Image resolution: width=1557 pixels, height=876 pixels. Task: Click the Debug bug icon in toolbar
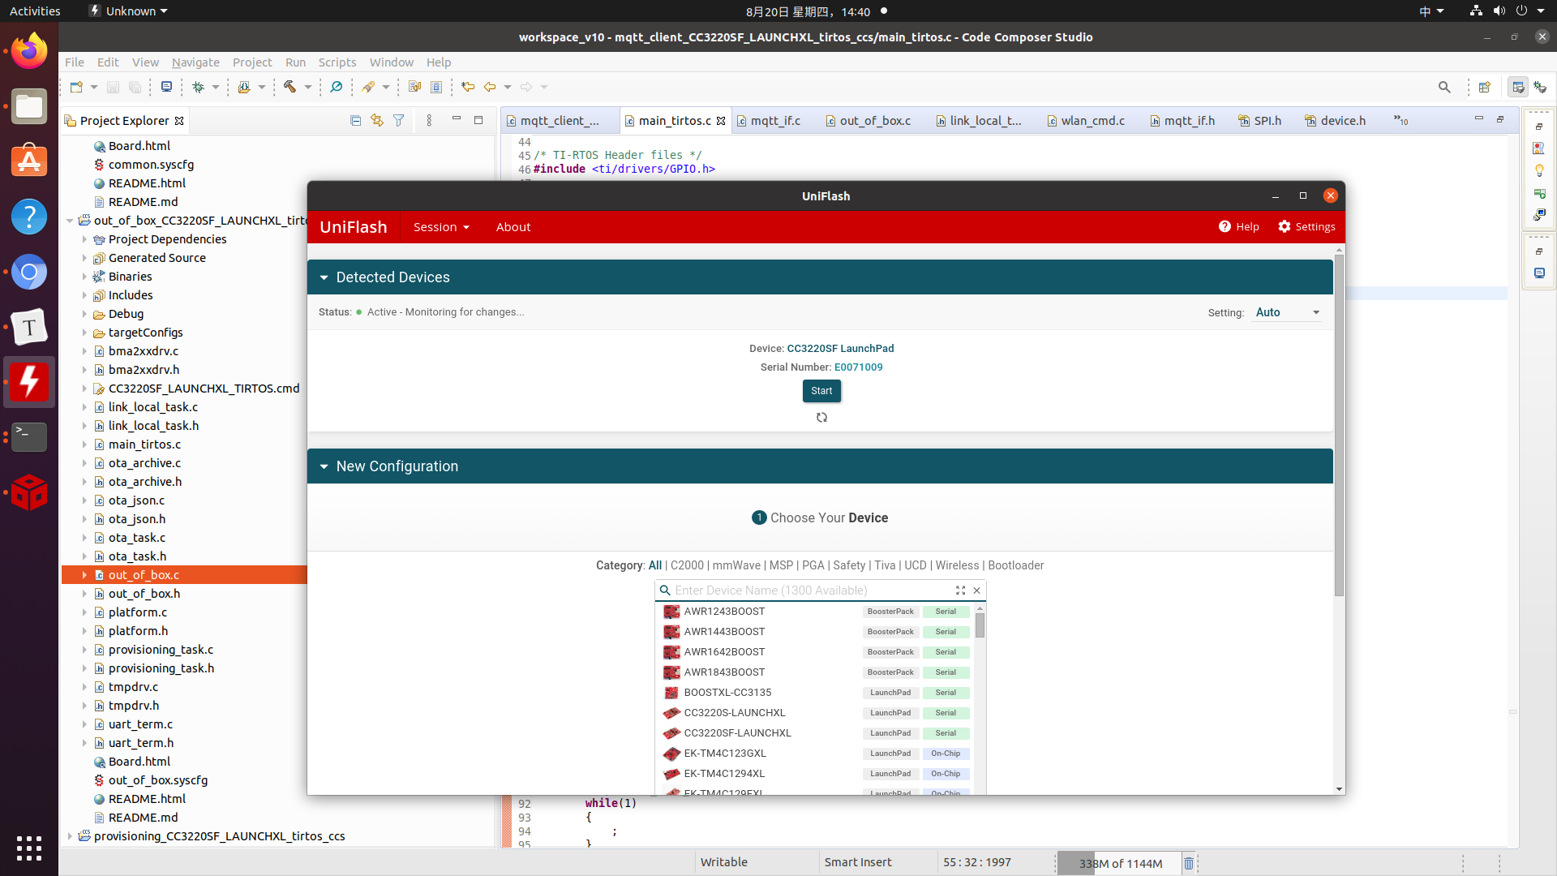pyautogui.click(x=198, y=87)
